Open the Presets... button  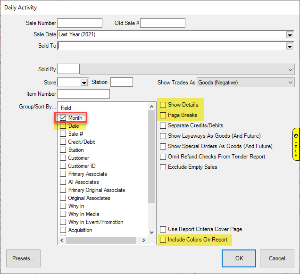coord(23,258)
